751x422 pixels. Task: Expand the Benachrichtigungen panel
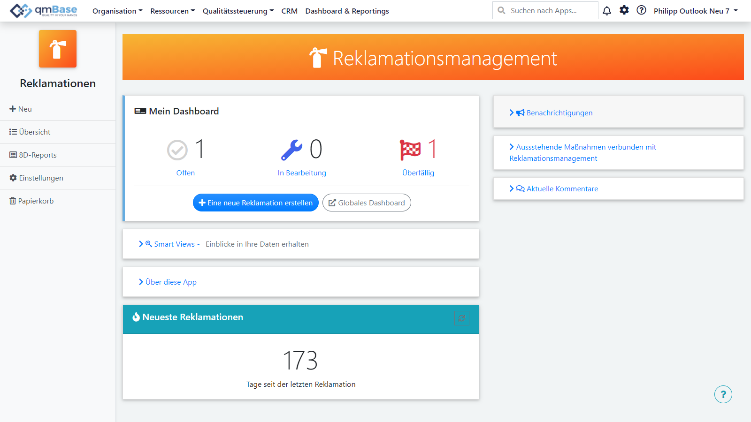(x=551, y=113)
